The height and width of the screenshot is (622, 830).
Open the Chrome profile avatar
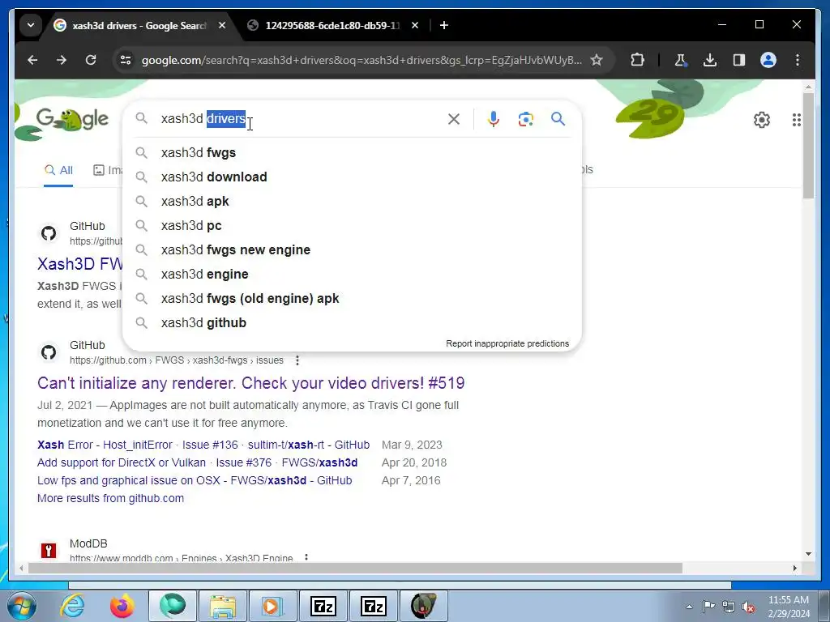click(768, 60)
